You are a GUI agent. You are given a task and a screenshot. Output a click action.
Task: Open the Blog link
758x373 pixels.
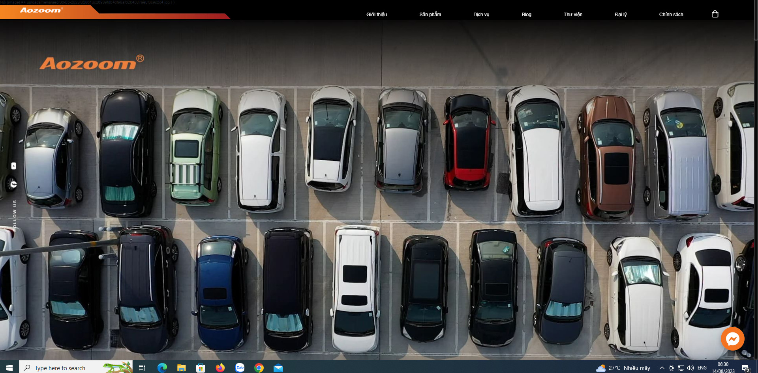click(526, 15)
